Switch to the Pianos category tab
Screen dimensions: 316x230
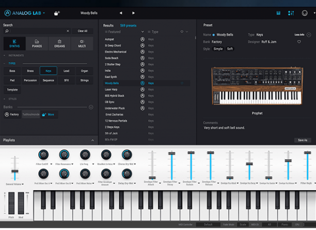tap(37, 43)
